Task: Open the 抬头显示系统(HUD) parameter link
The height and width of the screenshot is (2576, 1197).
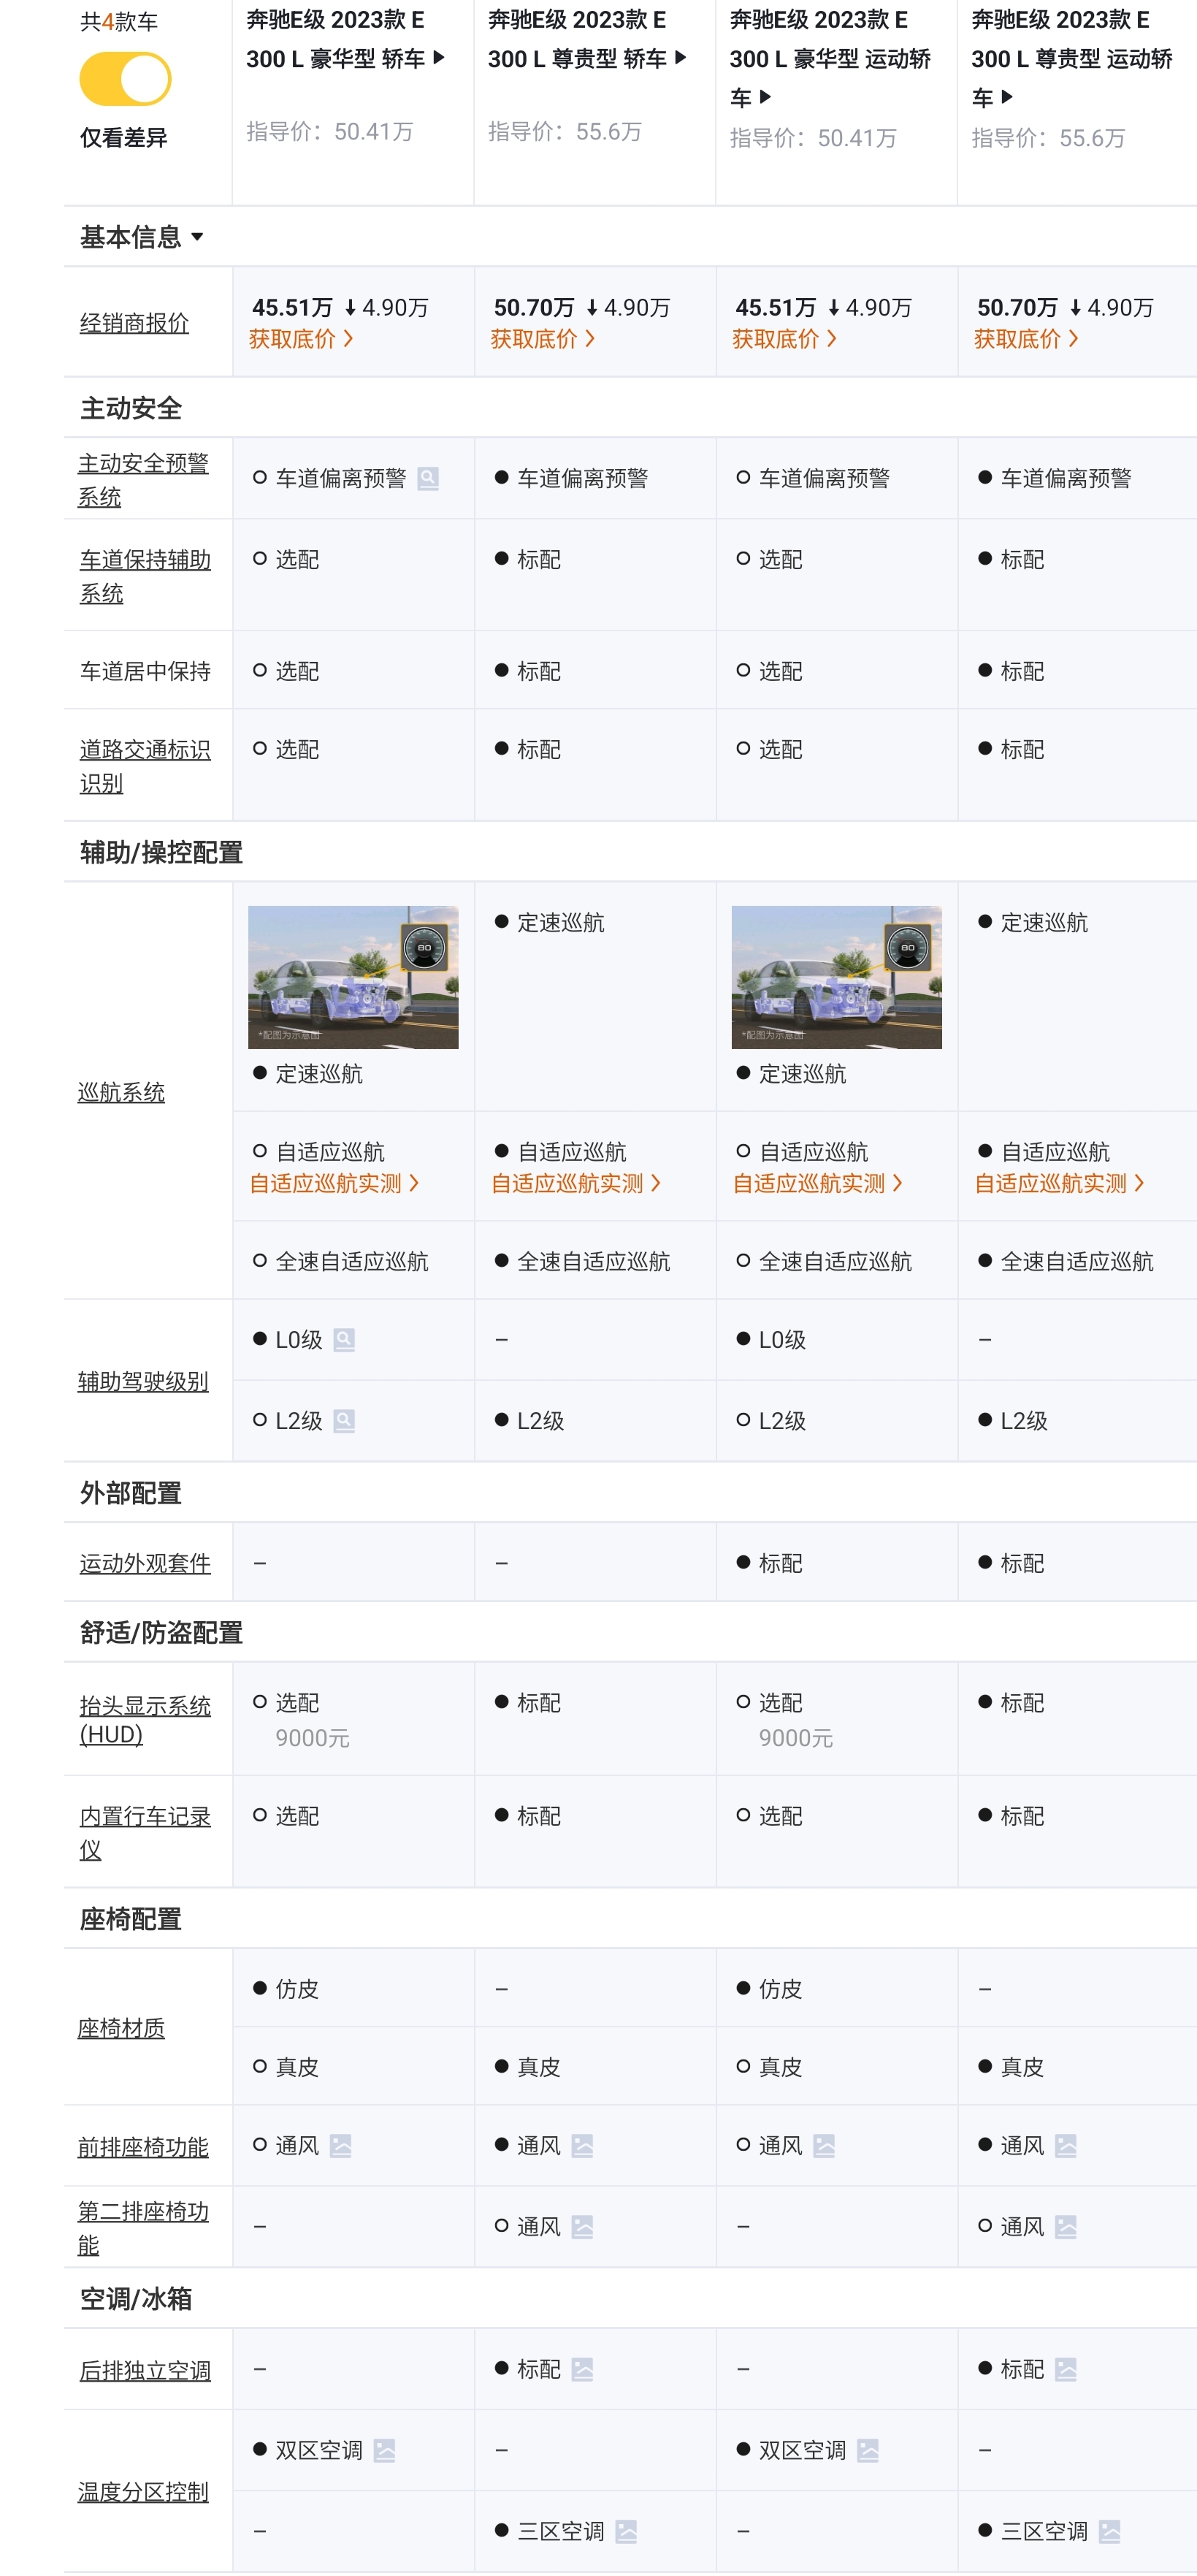Action: pyautogui.click(x=144, y=1719)
